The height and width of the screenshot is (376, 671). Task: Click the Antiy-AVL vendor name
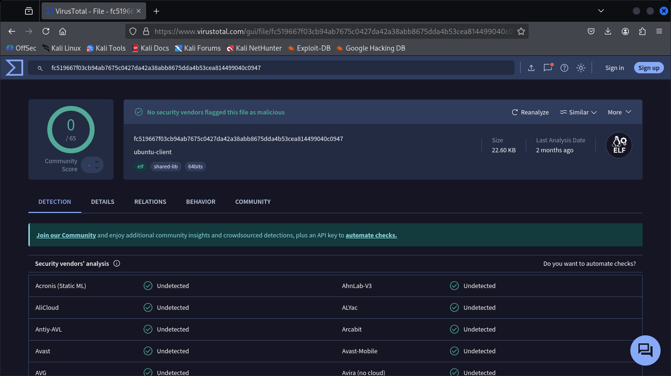[x=49, y=329]
